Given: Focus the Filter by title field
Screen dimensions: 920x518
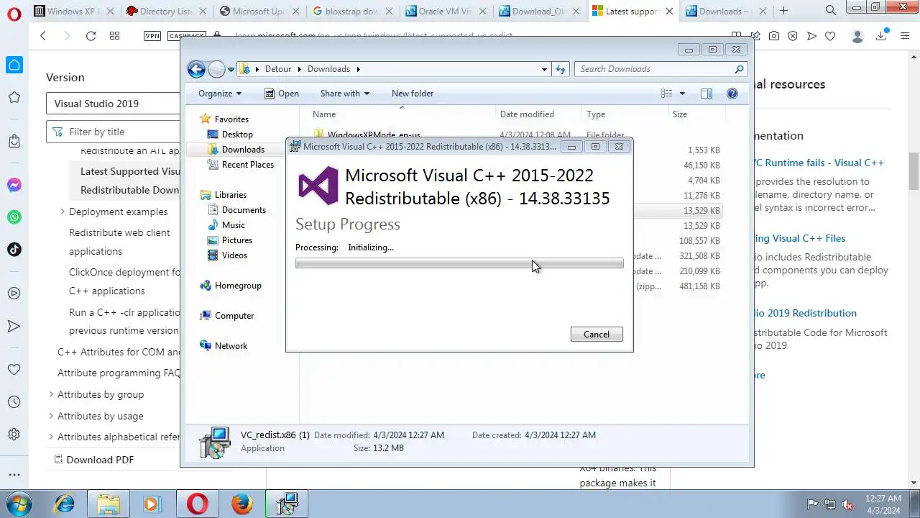Looking at the screenshot, I should pyautogui.click(x=113, y=132).
